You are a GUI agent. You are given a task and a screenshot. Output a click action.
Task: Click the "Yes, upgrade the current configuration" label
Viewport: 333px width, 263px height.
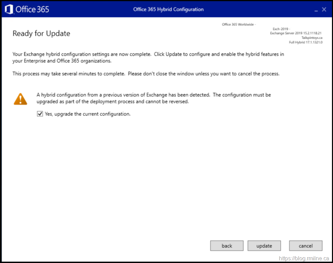pos(88,114)
